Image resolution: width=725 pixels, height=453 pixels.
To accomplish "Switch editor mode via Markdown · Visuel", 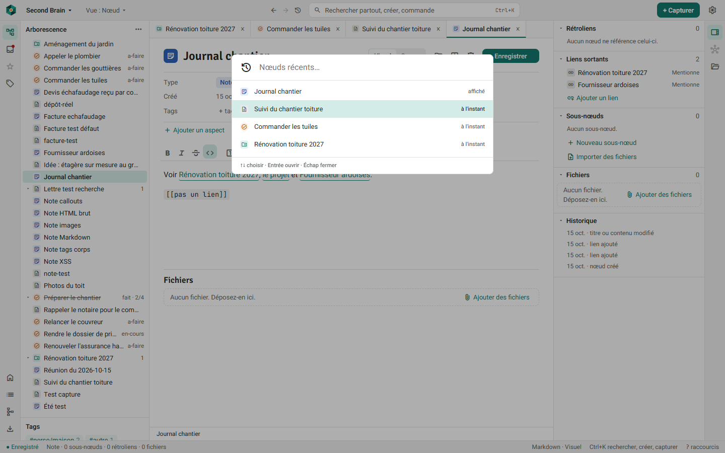I will coord(556,447).
